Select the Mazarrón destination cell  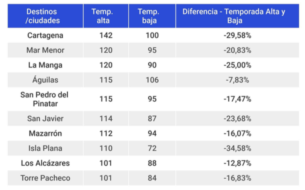click(x=45, y=134)
